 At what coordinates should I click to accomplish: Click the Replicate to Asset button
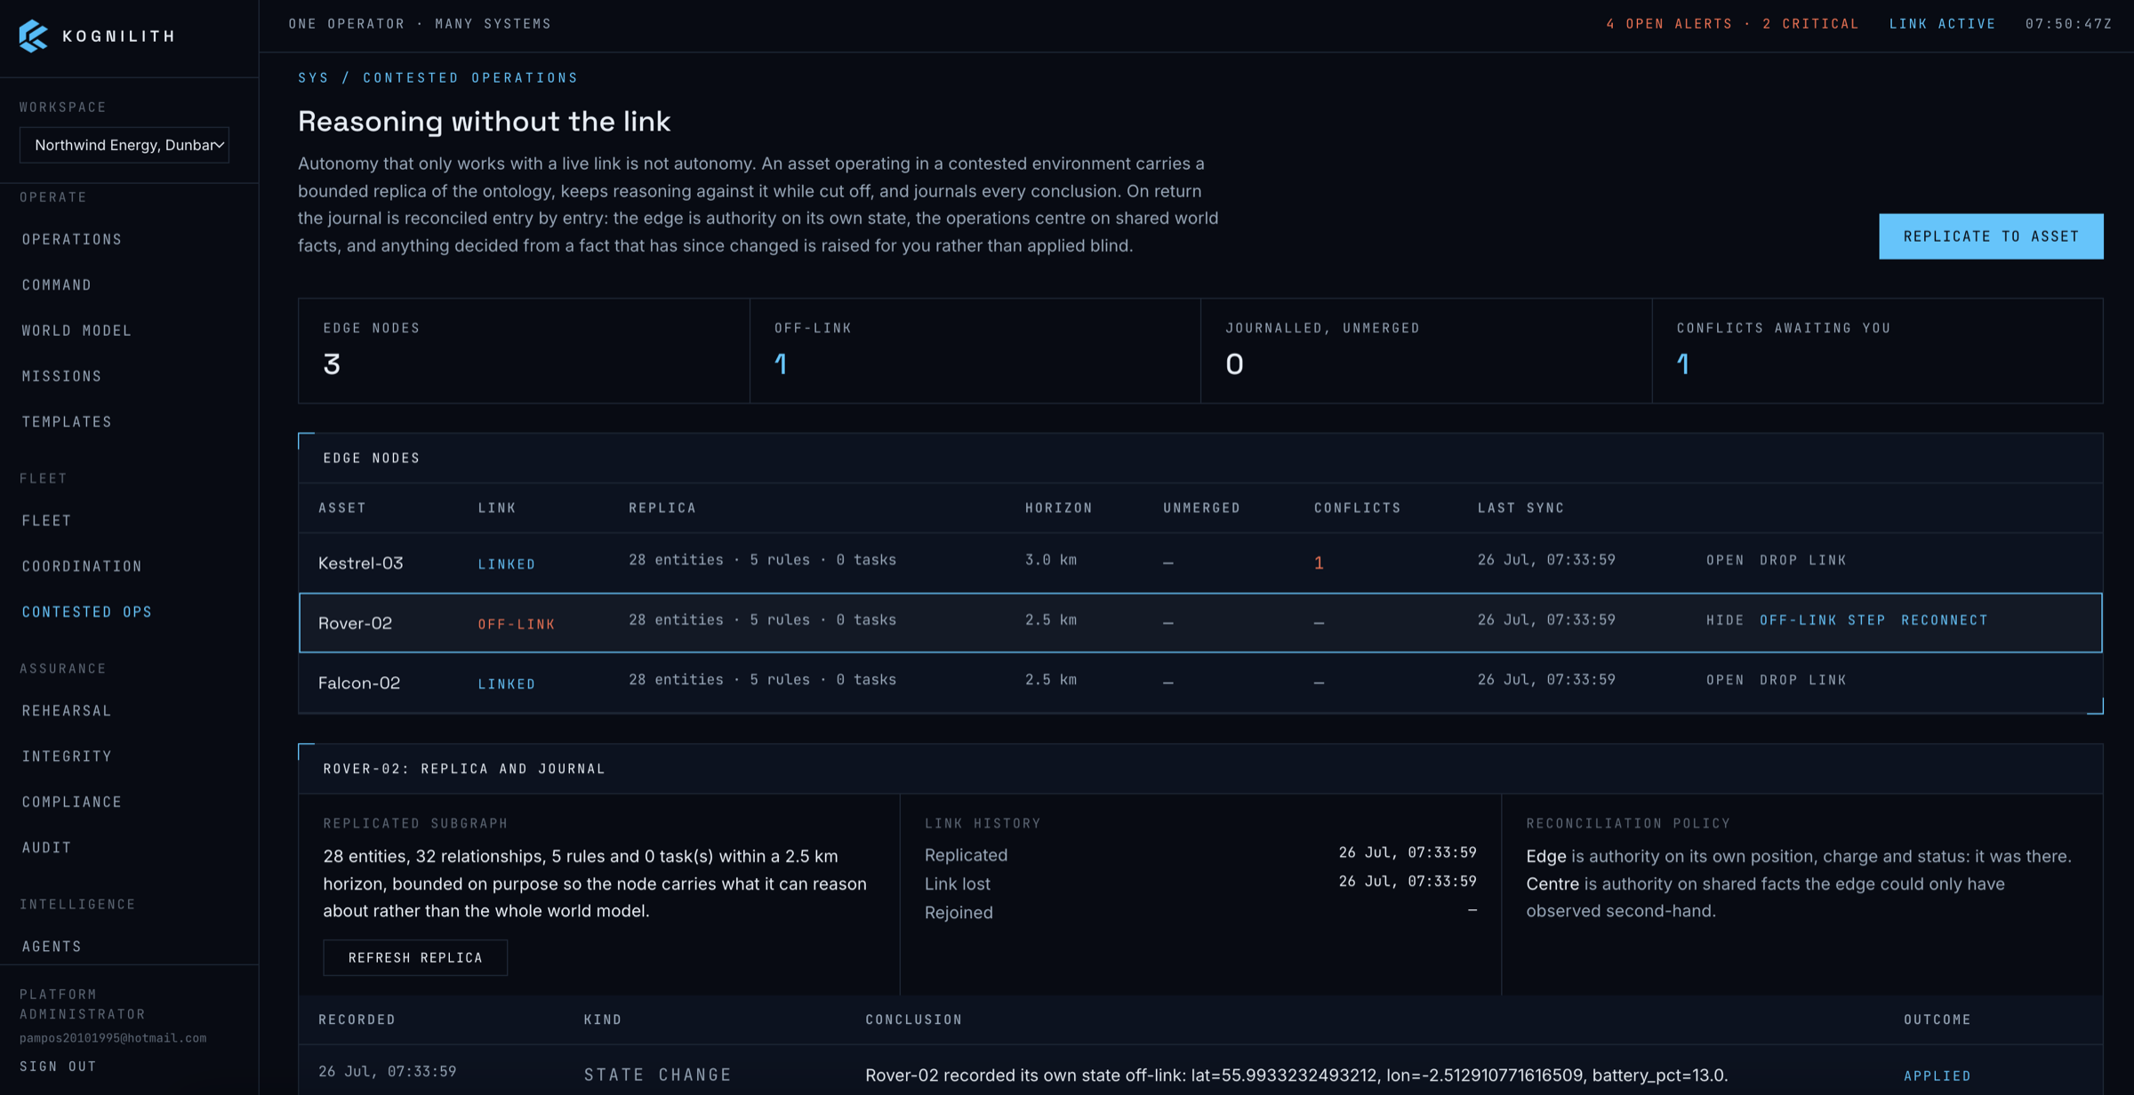(x=1991, y=236)
